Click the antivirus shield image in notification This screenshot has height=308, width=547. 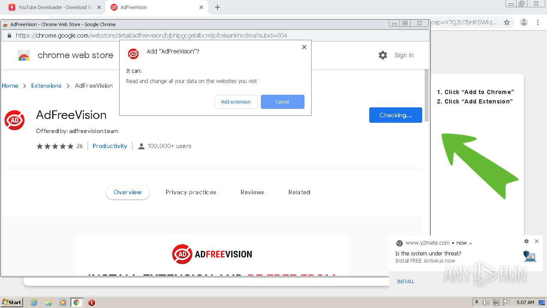[530, 256]
